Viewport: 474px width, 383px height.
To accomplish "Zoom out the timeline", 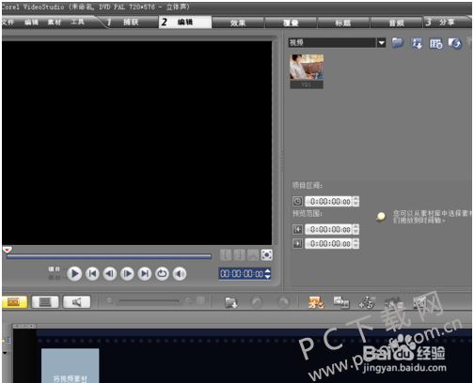I will coord(109,300).
